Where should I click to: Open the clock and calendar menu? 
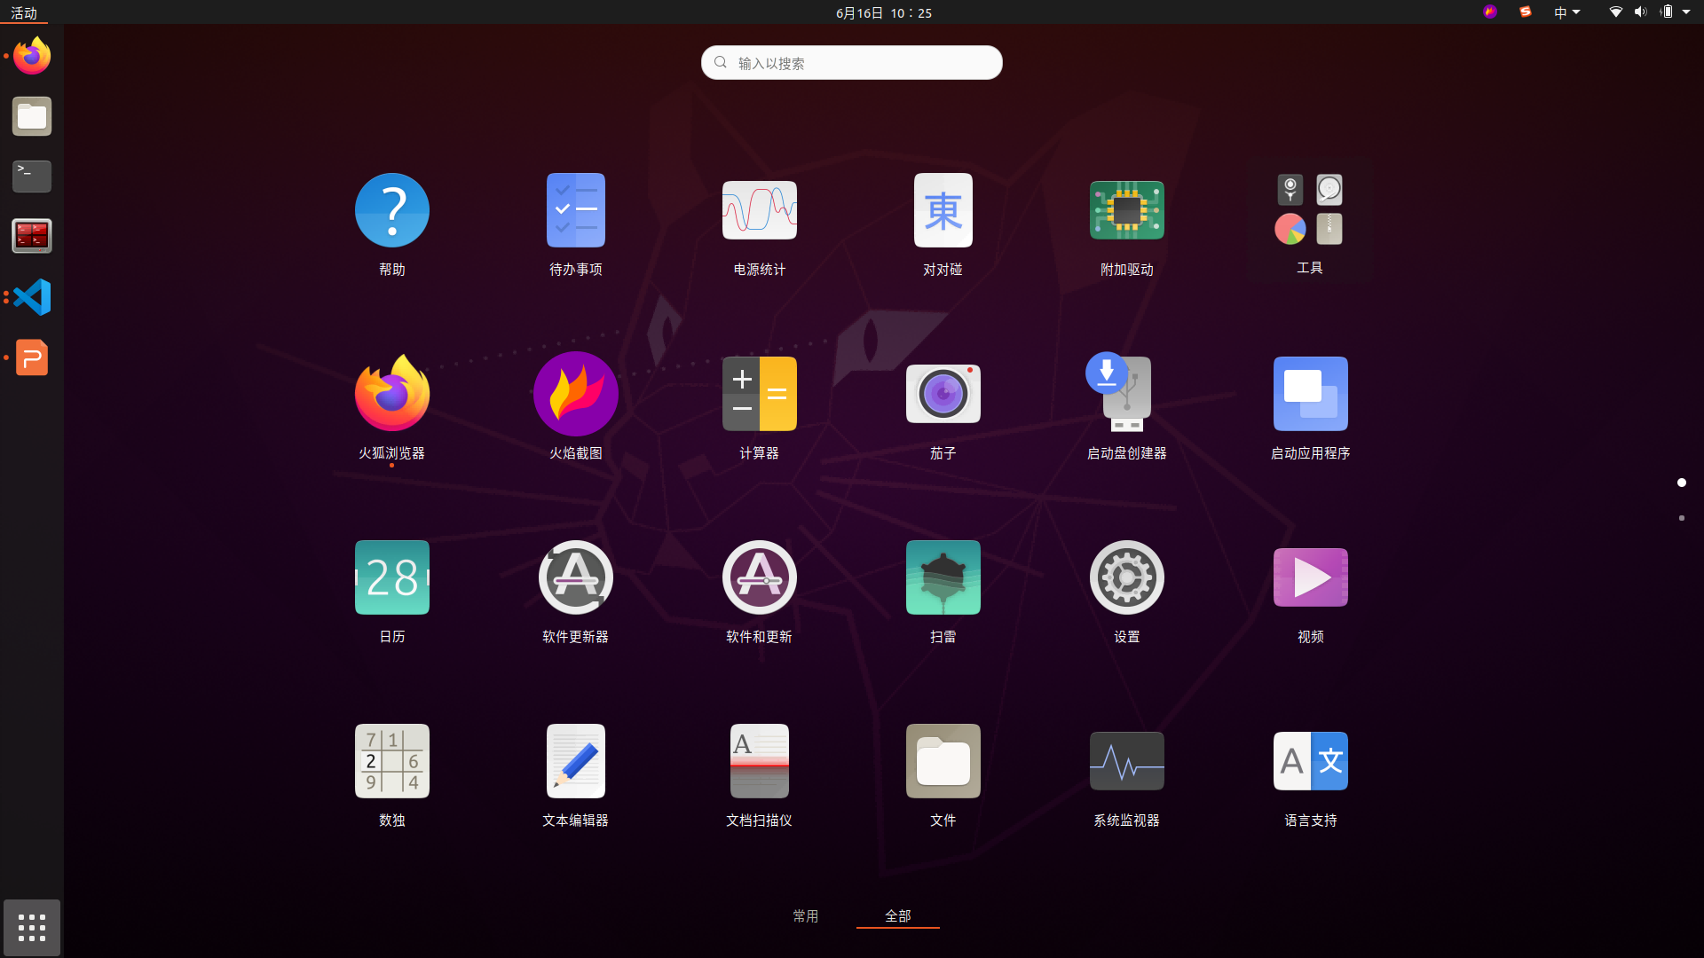tap(884, 12)
